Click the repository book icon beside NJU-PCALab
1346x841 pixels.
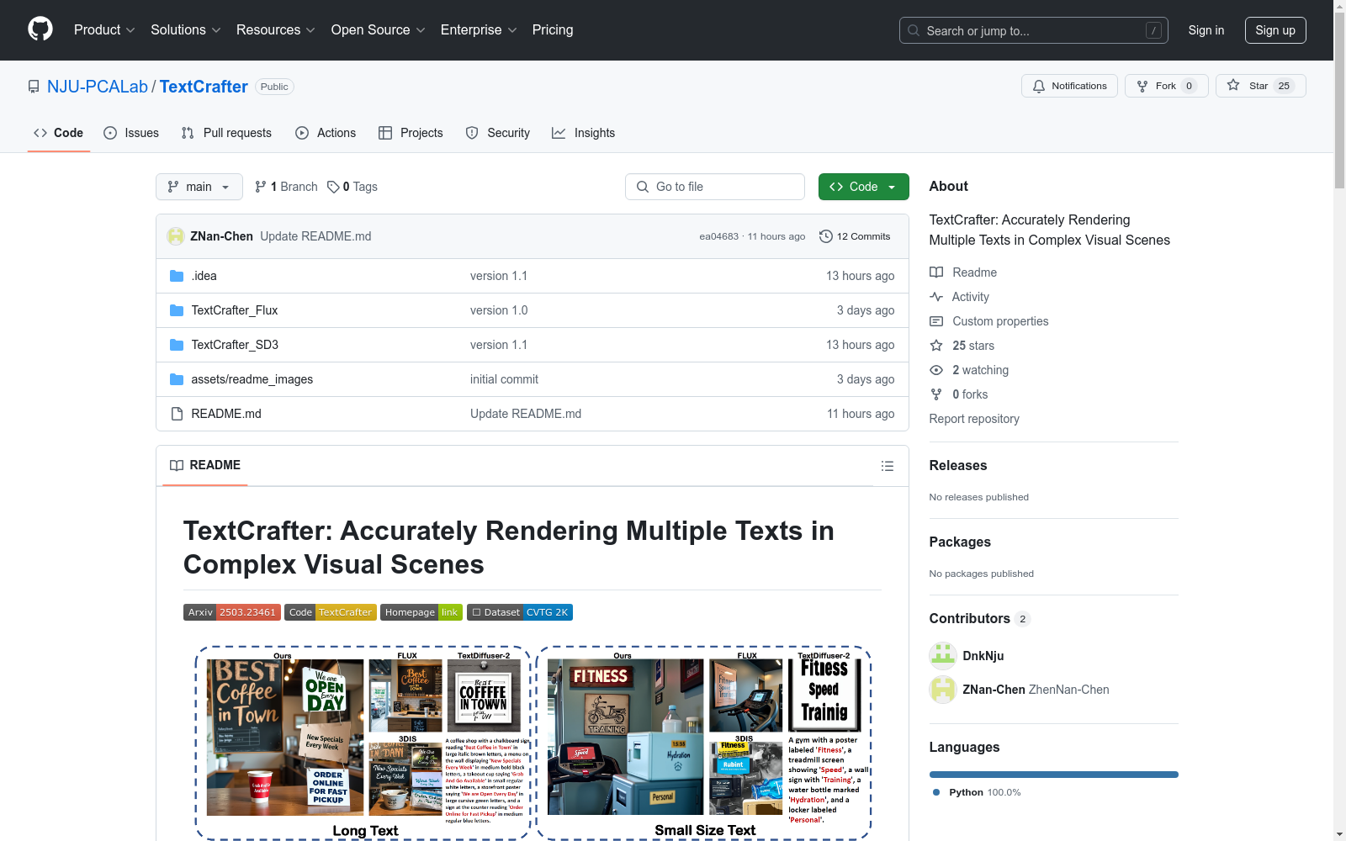point(34,87)
